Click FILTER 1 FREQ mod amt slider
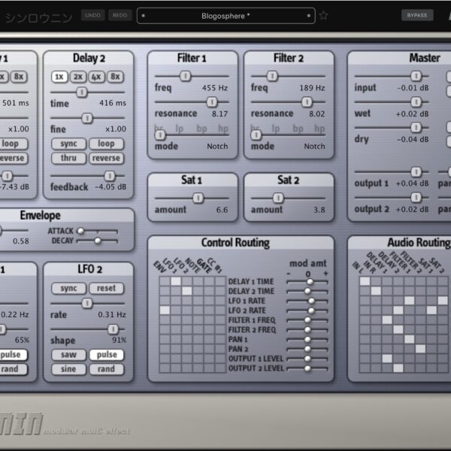451x451 pixels. point(307,320)
